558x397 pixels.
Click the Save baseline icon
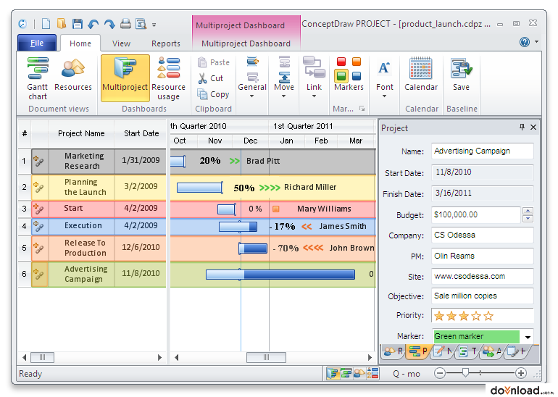(x=461, y=74)
